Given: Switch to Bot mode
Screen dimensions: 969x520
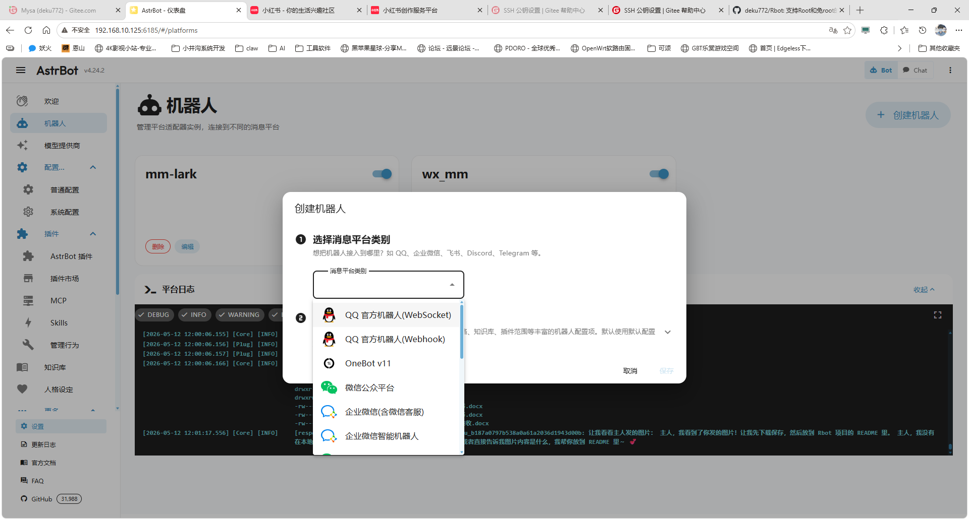Looking at the screenshot, I should [x=881, y=70].
